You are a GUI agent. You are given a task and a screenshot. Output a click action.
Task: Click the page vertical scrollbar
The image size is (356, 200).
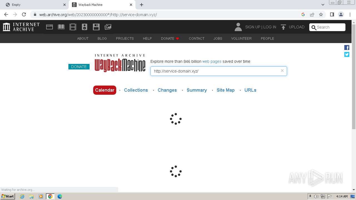click(354, 77)
